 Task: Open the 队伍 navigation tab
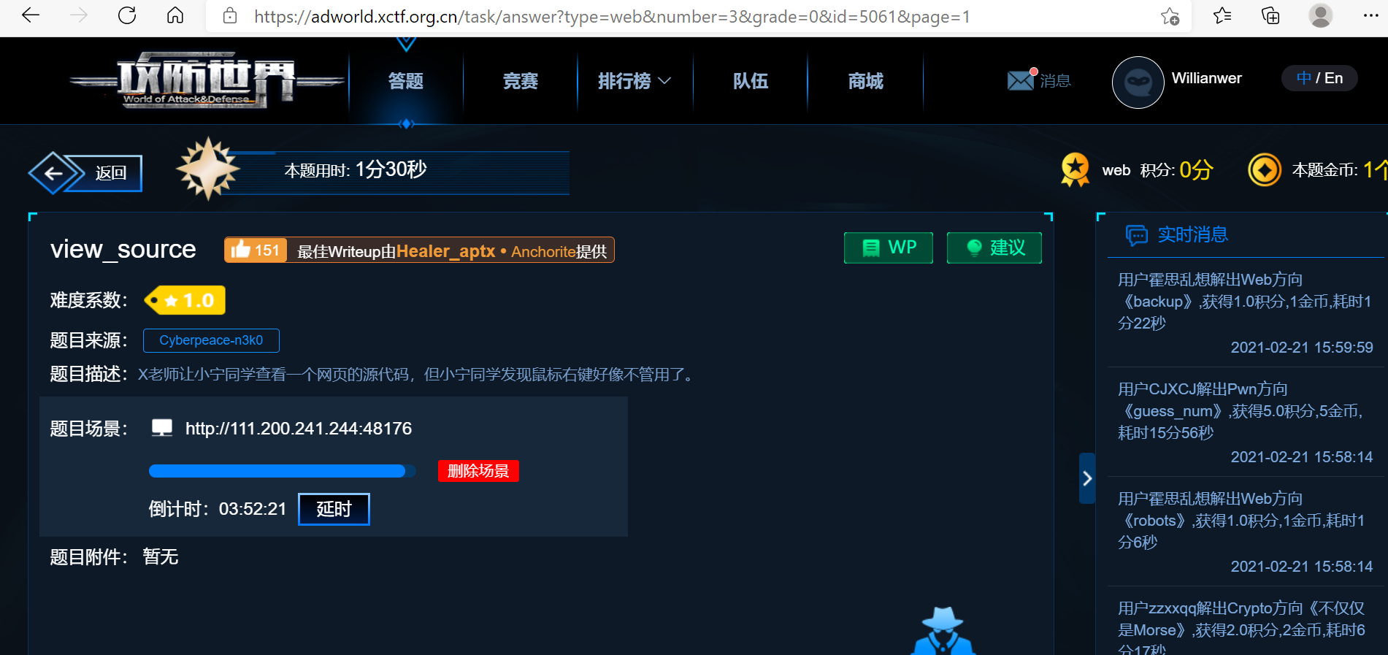(x=751, y=81)
